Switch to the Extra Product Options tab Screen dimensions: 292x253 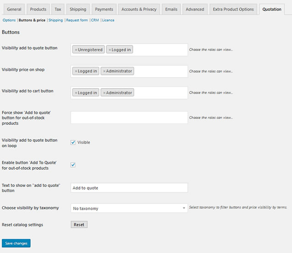pyautogui.click(x=233, y=9)
